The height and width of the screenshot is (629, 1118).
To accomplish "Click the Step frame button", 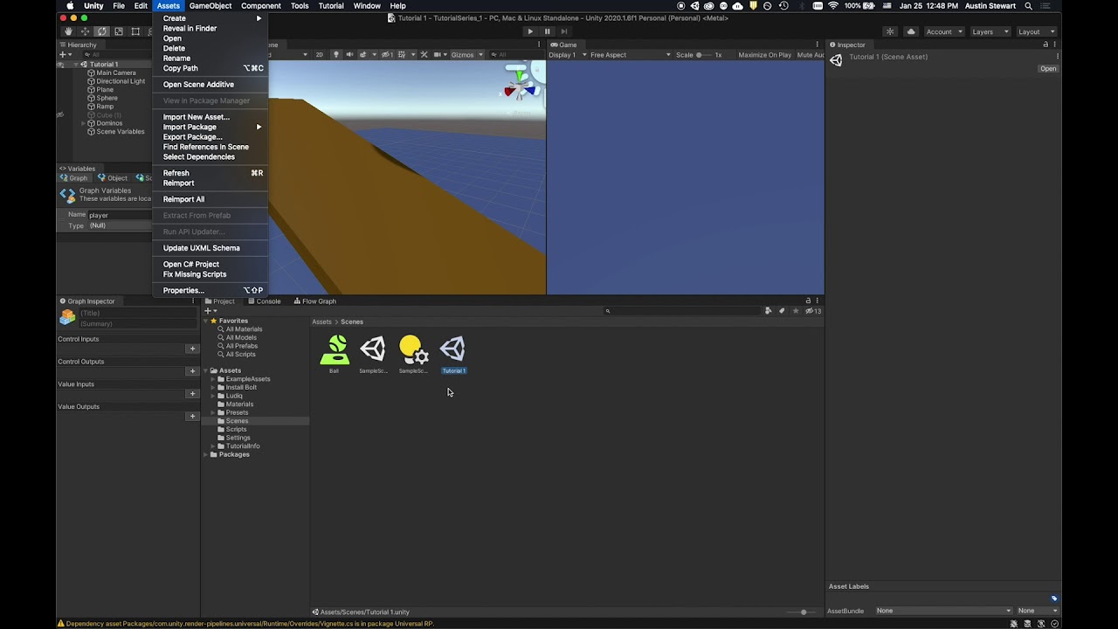I will [564, 31].
